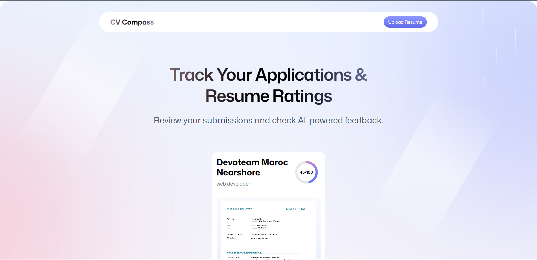Click 'TAHA FOUDALI' name in resume preview

point(295,209)
